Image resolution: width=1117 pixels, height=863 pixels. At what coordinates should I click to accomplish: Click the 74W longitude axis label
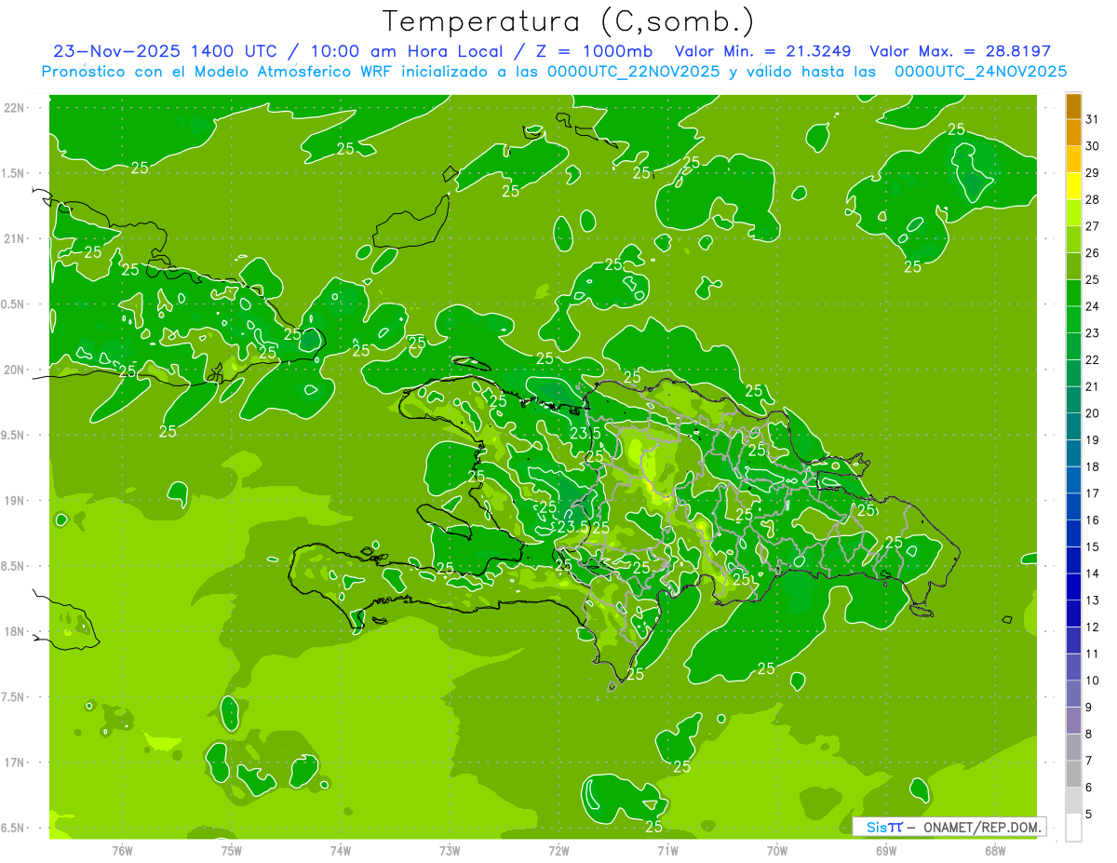pyautogui.click(x=340, y=850)
